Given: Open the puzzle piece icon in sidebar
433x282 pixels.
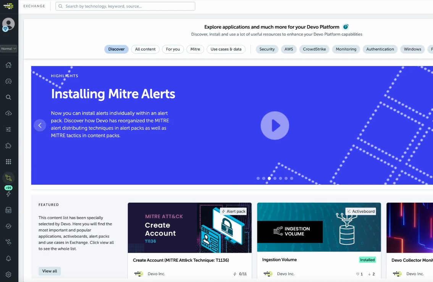Looking at the screenshot, I should click(8, 146).
